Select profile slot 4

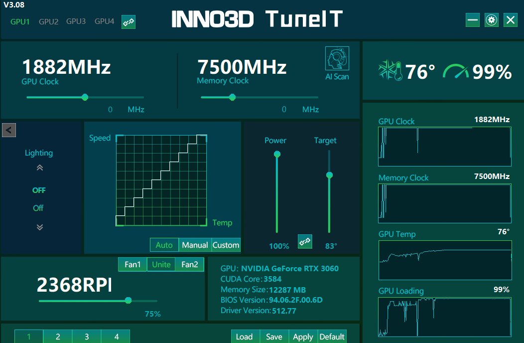click(x=116, y=337)
